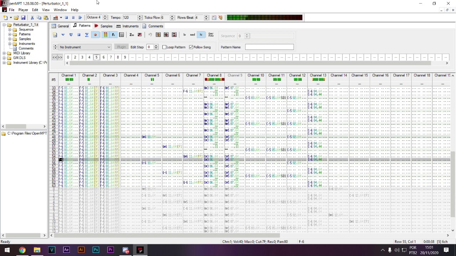456x256 pixels.
Task: Select sequence pattern 7 in order list
Action: pyautogui.click(x=110, y=57)
